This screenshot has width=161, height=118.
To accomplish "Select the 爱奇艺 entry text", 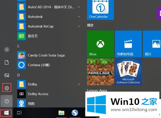I will pyautogui.click(x=33, y=36).
